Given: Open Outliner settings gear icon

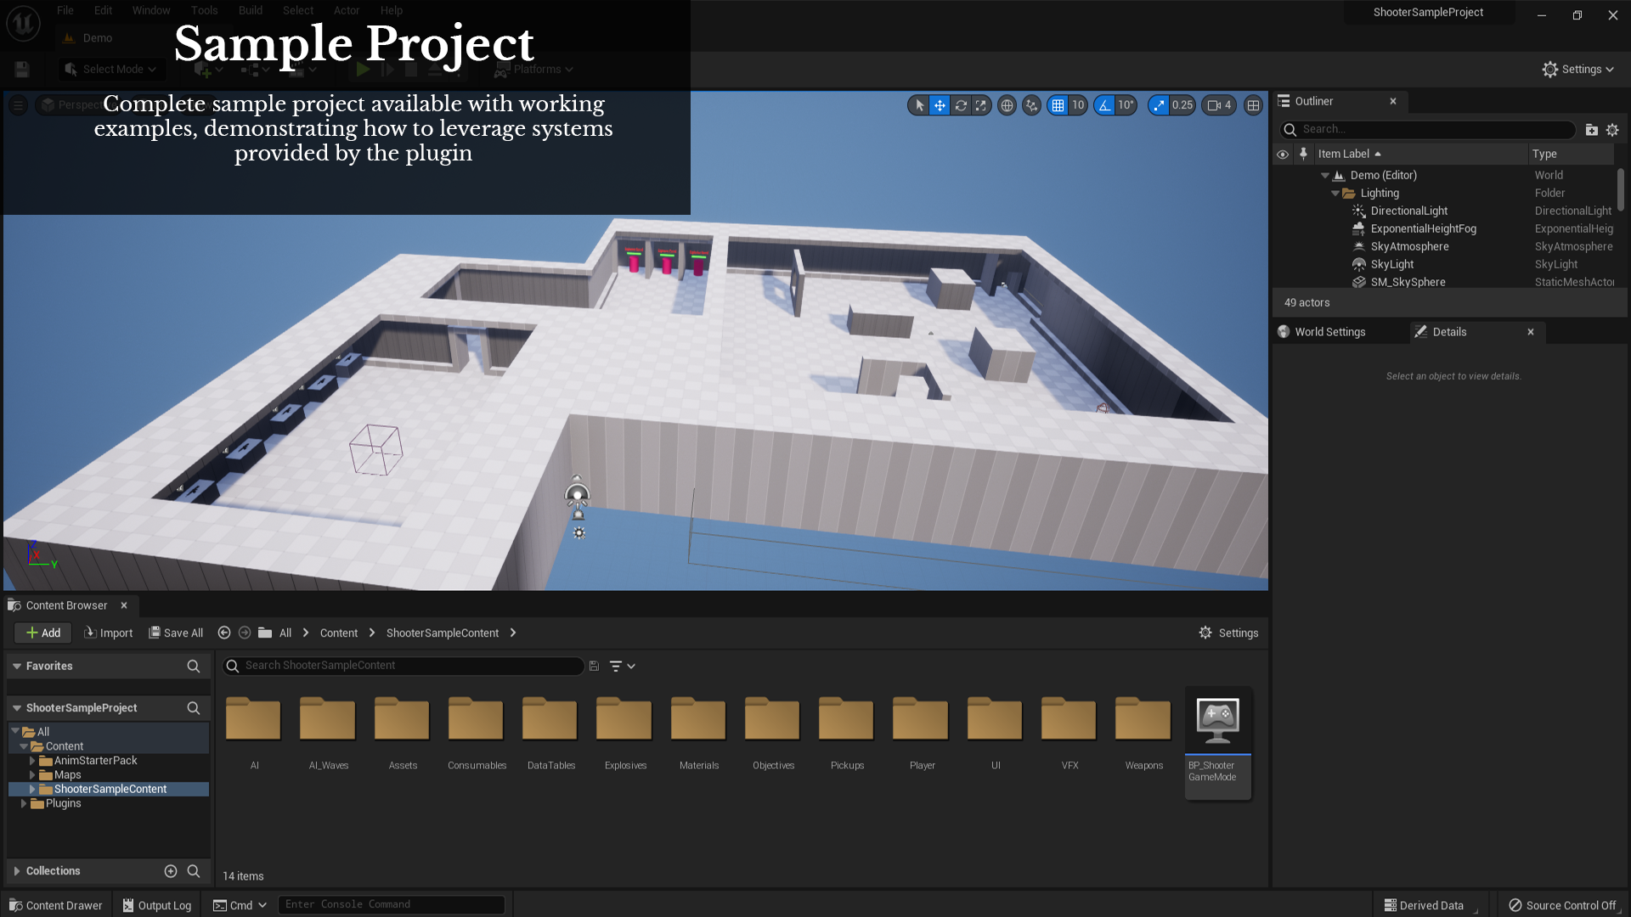Looking at the screenshot, I should 1612,130.
